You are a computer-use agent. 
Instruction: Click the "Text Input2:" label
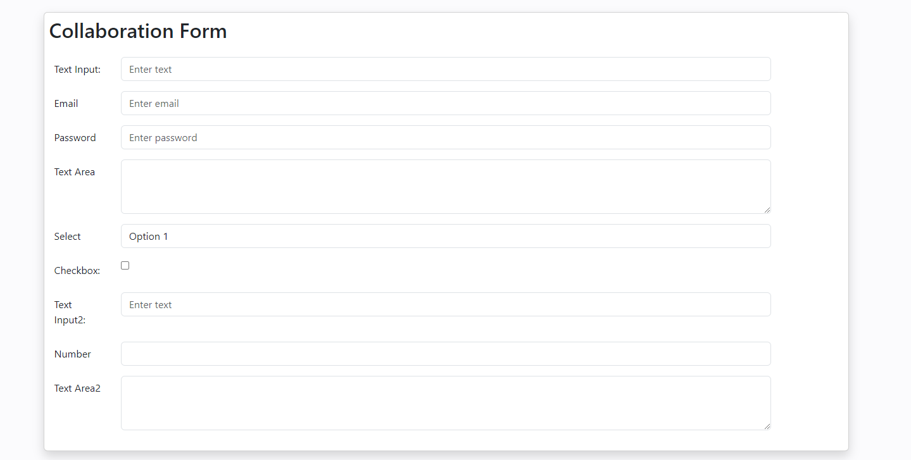coord(70,313)
